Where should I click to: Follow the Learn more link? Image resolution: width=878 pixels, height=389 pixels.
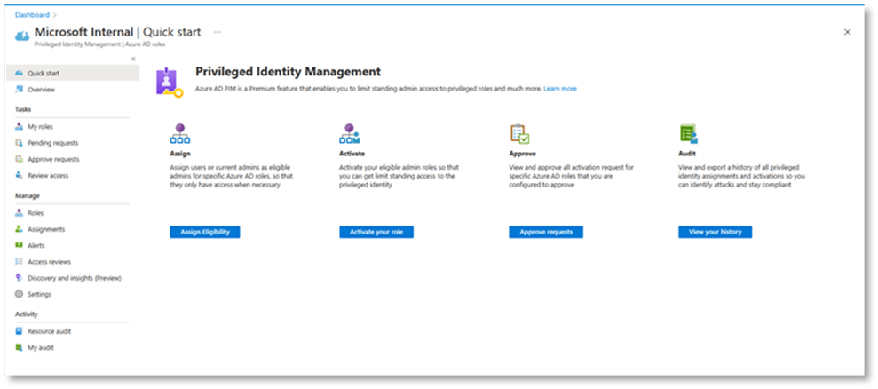coord(560,89)
